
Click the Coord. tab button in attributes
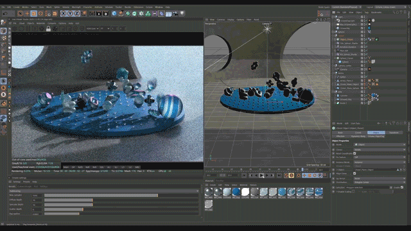point(358,133)
